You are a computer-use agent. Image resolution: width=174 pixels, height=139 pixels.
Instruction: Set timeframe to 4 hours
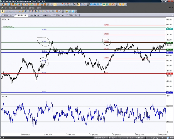coord(107,4)
